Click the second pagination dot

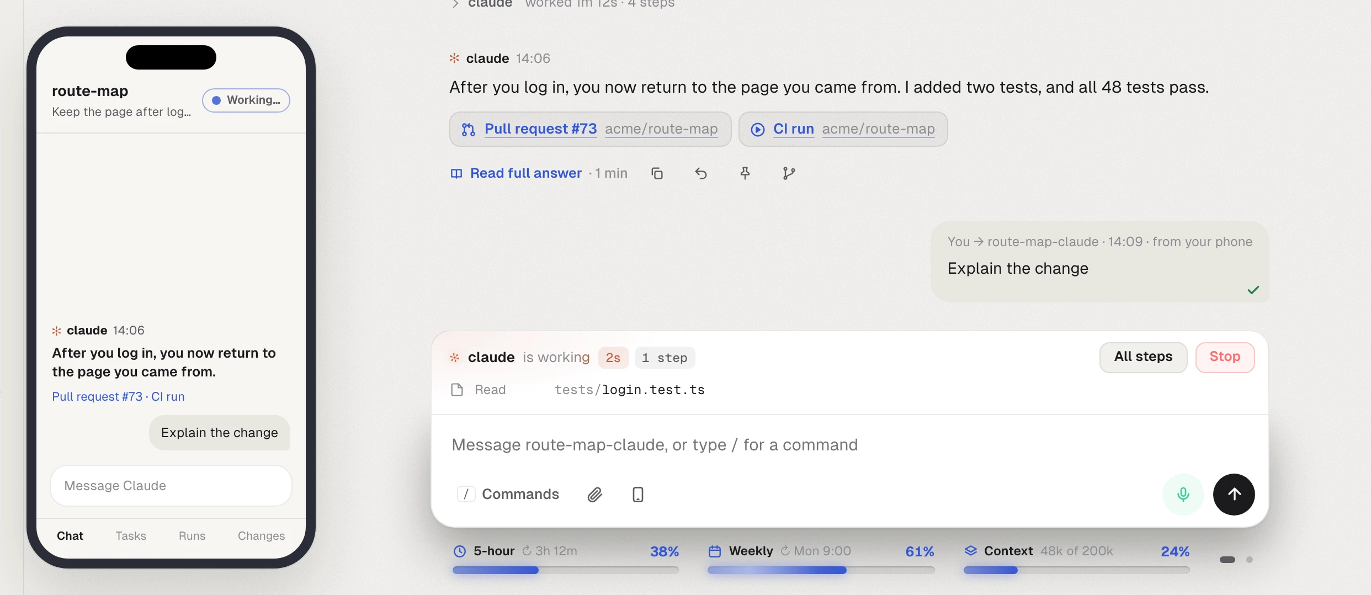[x=1250, y=560]
